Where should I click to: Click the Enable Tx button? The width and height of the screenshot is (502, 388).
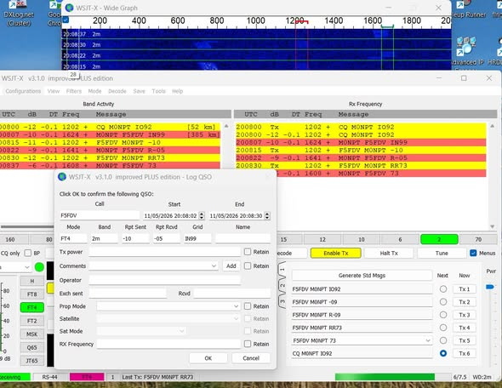point(336,254)
